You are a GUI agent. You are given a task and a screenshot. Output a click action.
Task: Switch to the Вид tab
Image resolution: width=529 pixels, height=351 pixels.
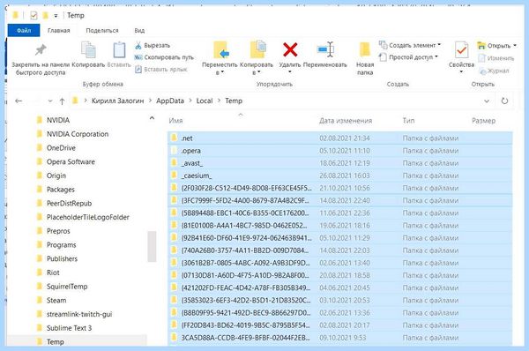point(139,30)
